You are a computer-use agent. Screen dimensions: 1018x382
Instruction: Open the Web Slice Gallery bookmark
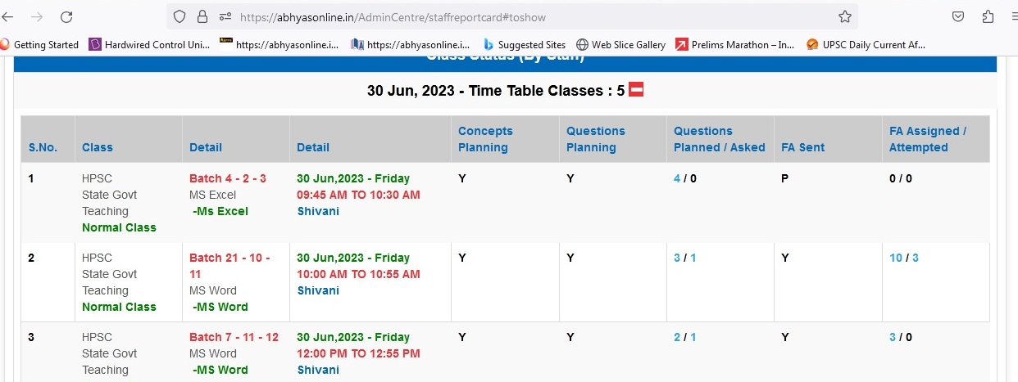620,45
